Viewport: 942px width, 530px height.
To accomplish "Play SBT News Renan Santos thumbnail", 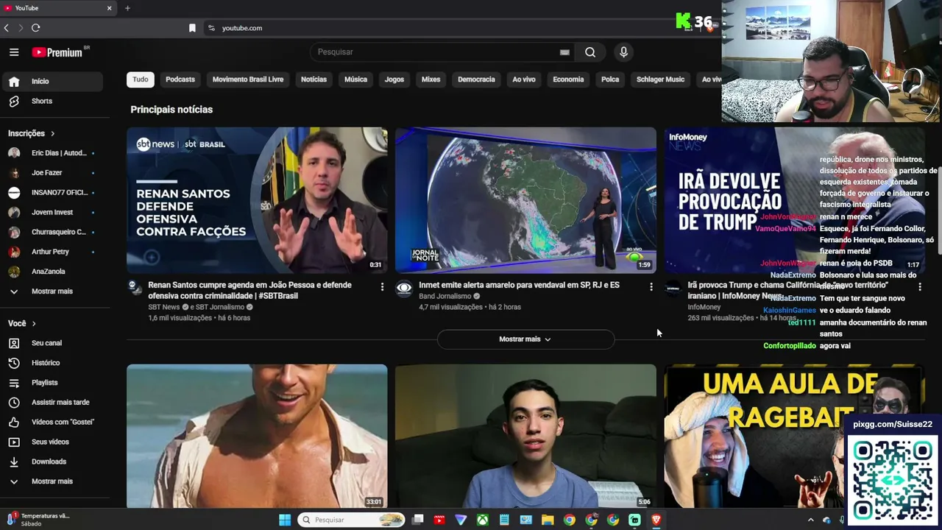I will click(257, 200).
